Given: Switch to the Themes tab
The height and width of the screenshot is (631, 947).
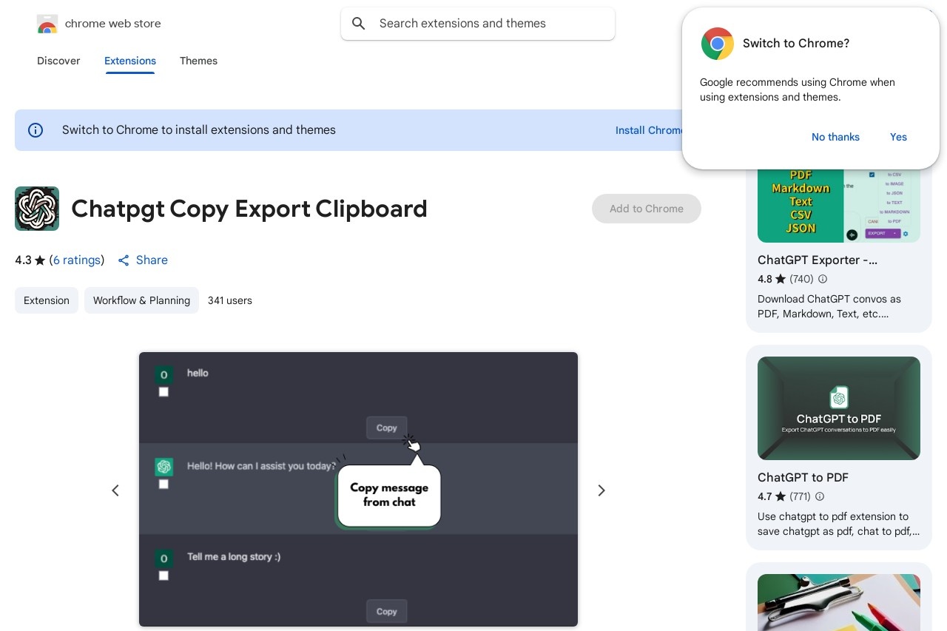Looking at the screenshot, I should [198, 61].
